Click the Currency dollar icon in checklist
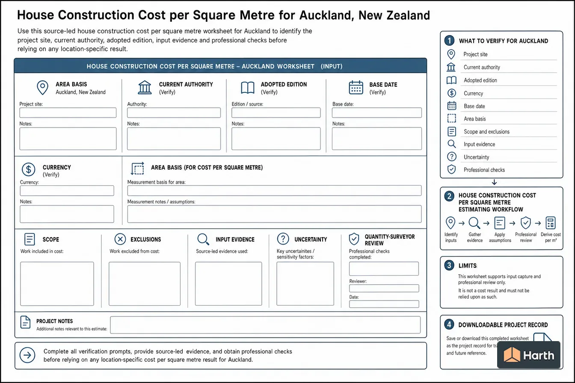The image size is (575, 383). 451,93
